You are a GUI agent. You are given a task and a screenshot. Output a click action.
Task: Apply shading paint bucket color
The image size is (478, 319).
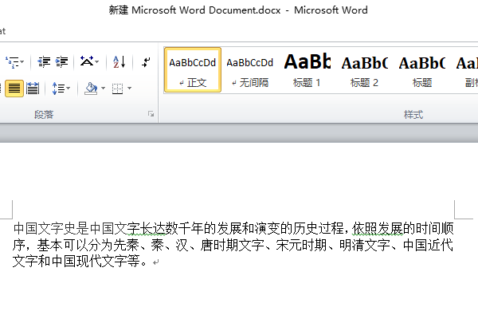[91, 89]
